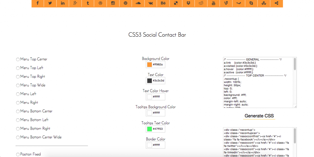Viewport: 314px width, 157px height.
Task: Click the Background Color label
Action: (x=155, y=59)
